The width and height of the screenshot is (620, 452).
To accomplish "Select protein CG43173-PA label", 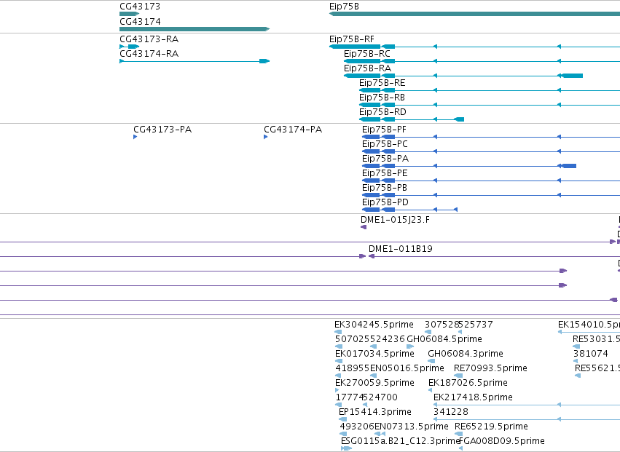I will [x=162, y=130].
